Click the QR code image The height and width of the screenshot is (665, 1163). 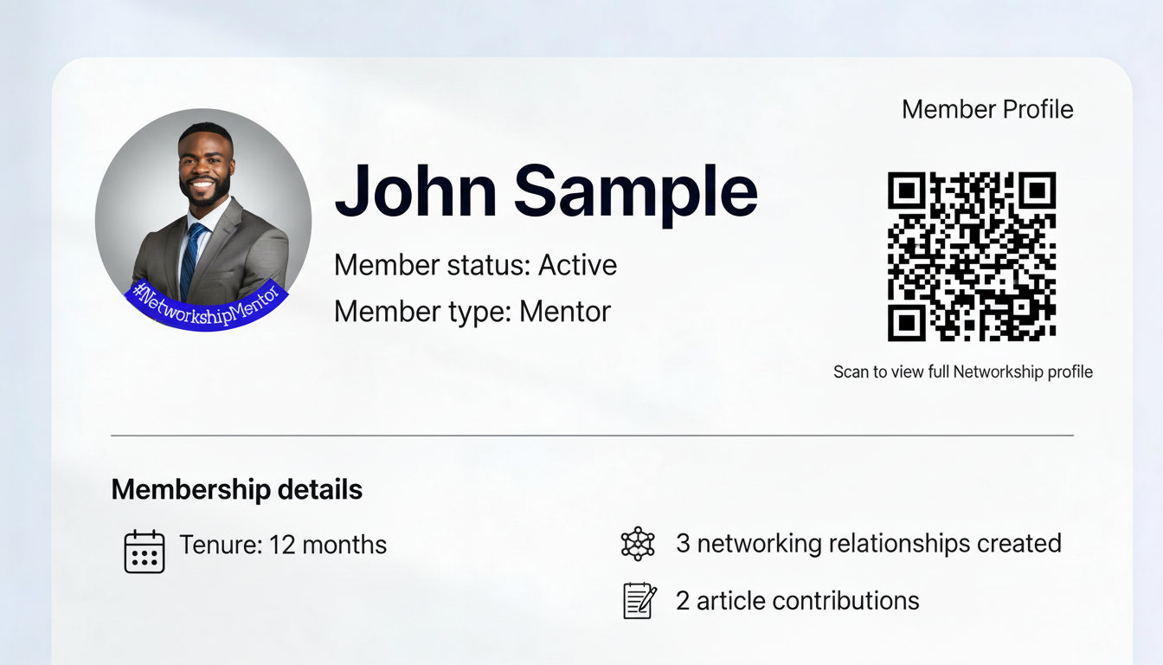(972, 256)
